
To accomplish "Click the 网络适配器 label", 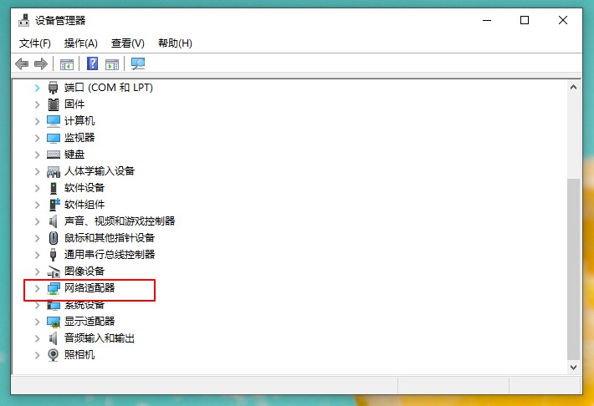I will click(x=90, y=288).
